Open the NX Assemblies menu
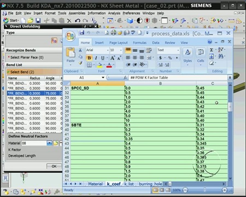 click(77, 13)
